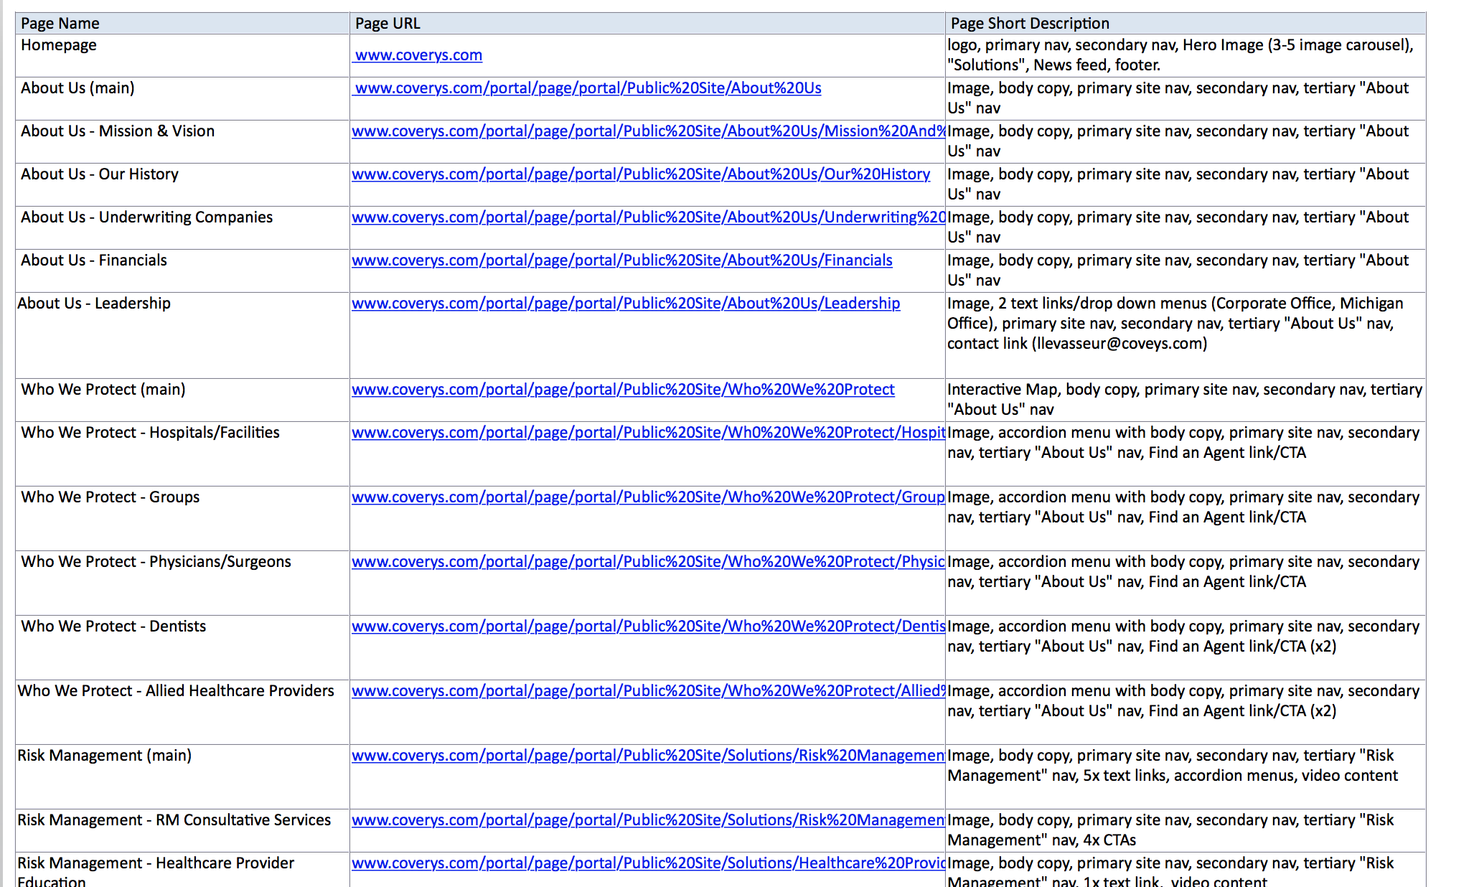This screenshot has width=1474, height=887.
Task: Select the Leadership description mentioning llevasseur contact link
Action: click(x=1186, y=335)
